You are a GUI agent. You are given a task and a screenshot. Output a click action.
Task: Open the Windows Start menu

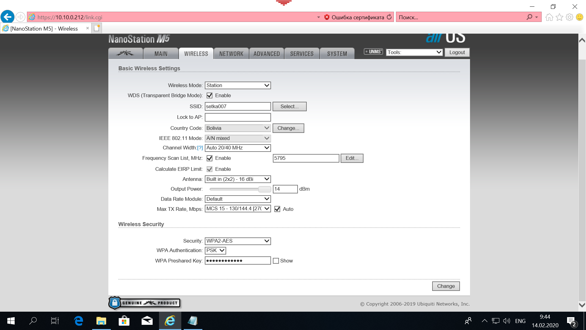(11, 321)
